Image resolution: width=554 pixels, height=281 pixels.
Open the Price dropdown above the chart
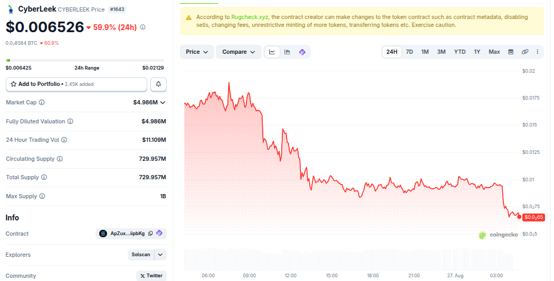(x=197, y=52)
